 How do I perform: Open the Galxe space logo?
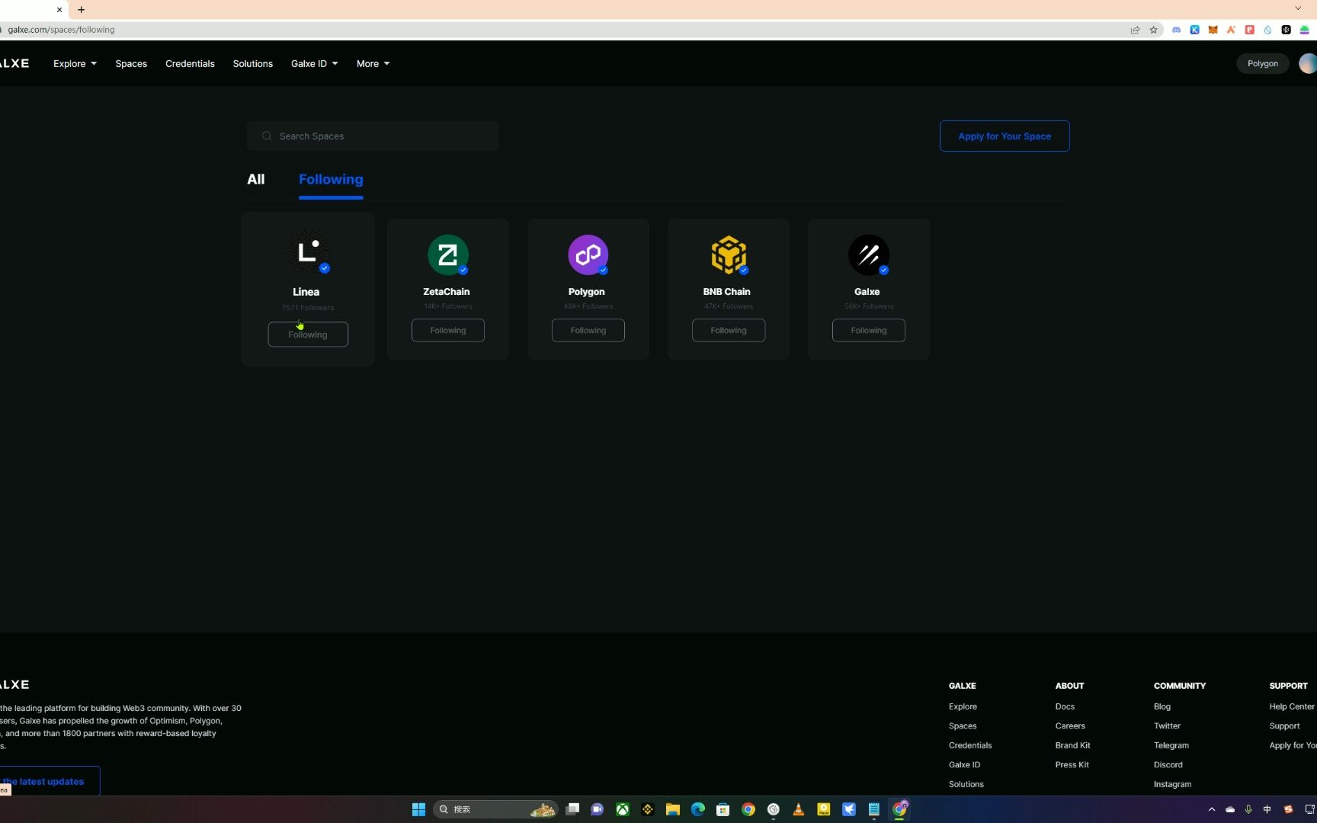[x=869, y=255]
